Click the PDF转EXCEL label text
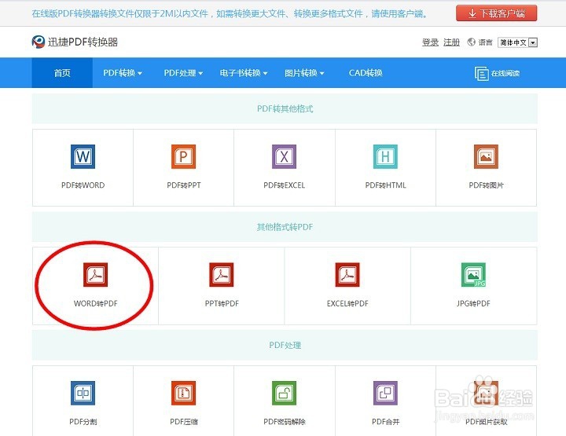 click(284, 185)
